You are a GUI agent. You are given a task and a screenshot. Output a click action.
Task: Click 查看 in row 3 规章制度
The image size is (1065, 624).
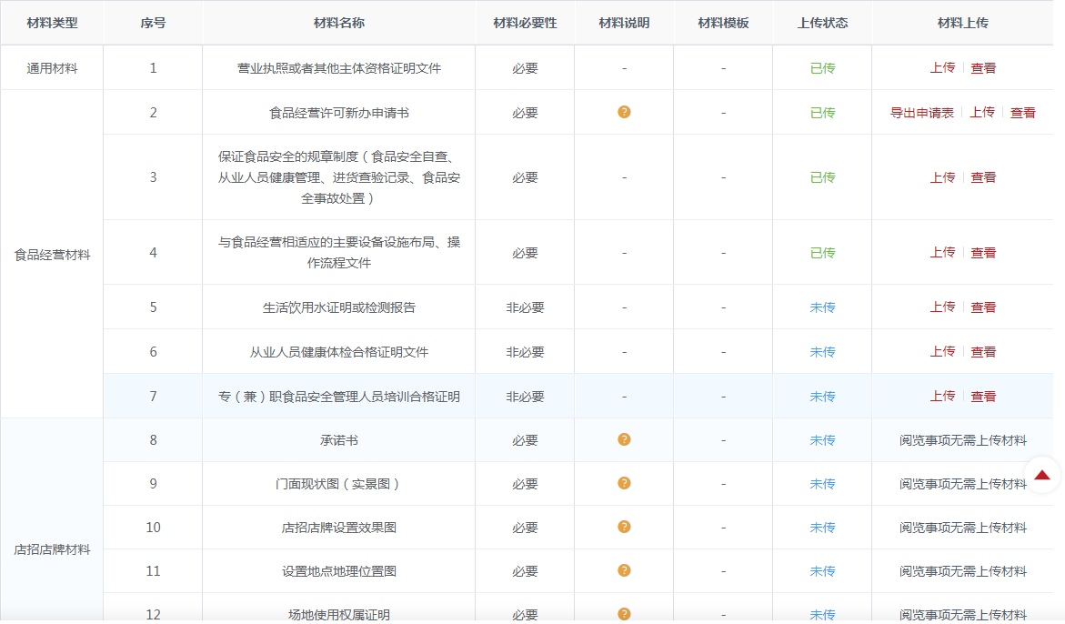pos(983,177)
